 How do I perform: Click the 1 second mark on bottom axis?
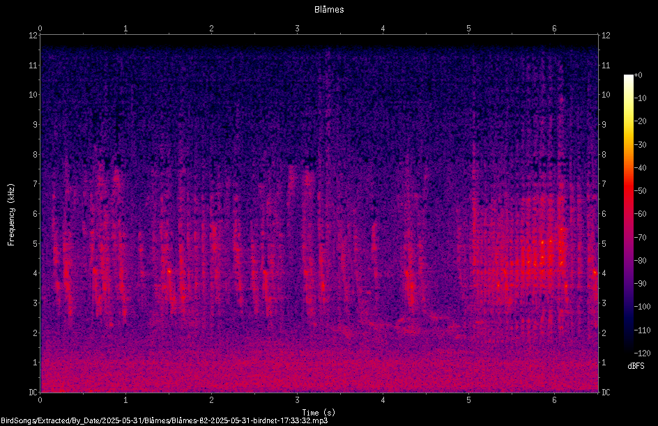(125, 400)
